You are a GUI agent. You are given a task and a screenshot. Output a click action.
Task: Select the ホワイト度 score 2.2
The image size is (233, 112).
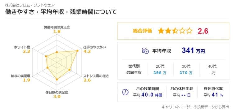(26, 51)
